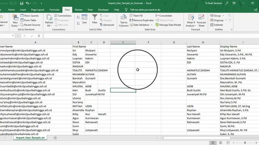Select cell 'Heri Budi Susilo, S.Pd. Gr.'

pyautogui.click(x=240, y=90)
